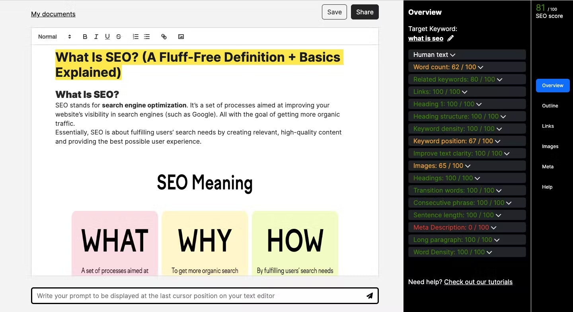The height and width of the screenshot is (312, 573).
Task: Expand Consecutive phrase: 100 / 100
Action: (467, 203)
